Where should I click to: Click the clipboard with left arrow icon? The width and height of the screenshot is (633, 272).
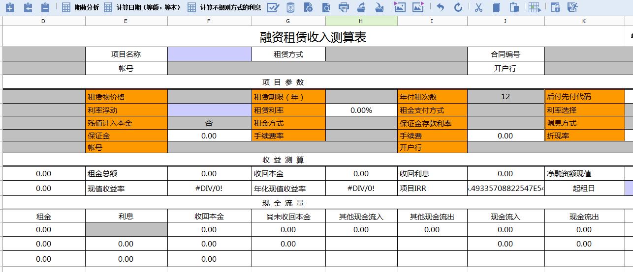[28, 7]
